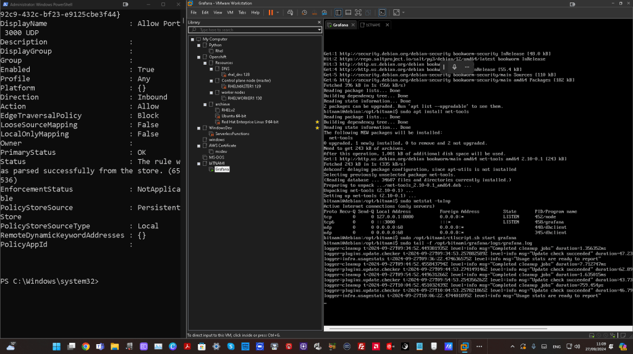Select the RHELv2 virtual machine
This screenshot has width=633, height=354.
tap(227, 110)
